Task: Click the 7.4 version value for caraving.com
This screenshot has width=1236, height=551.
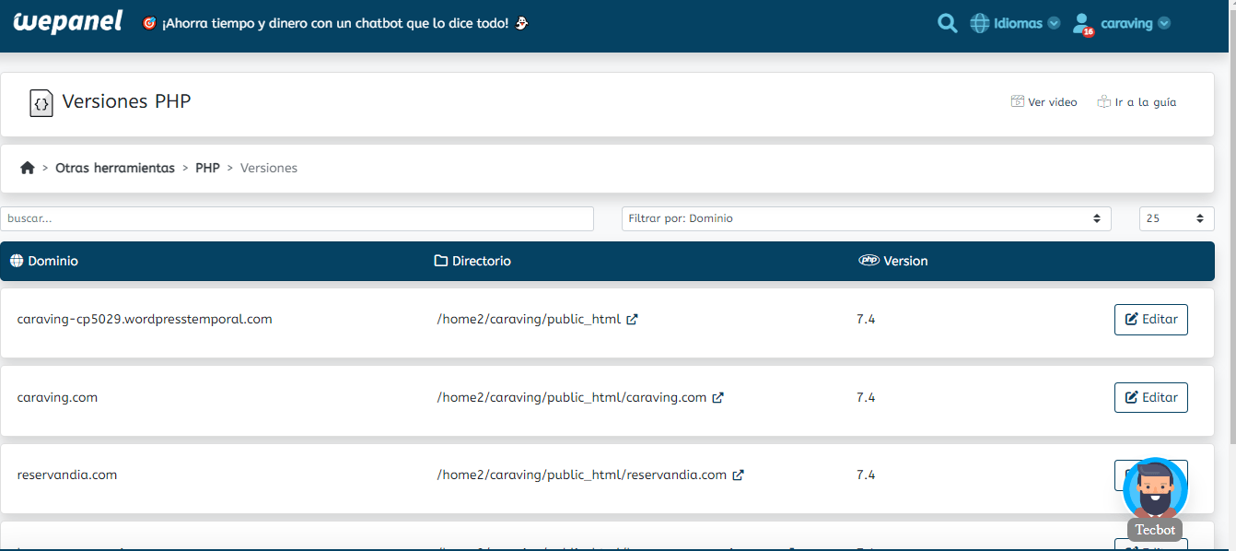Action: [866, 397]
